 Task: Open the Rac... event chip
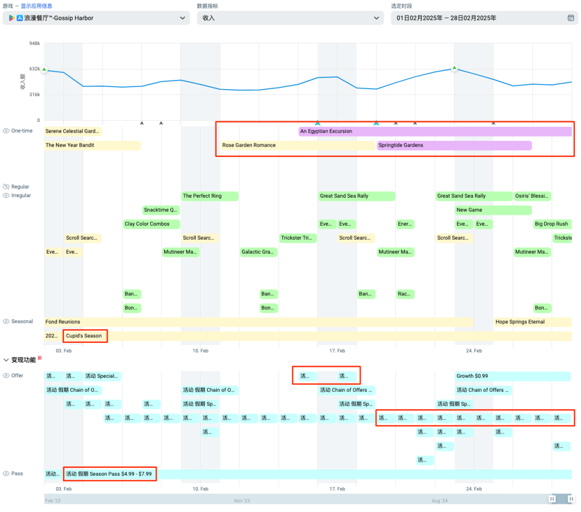pos(406,294)
